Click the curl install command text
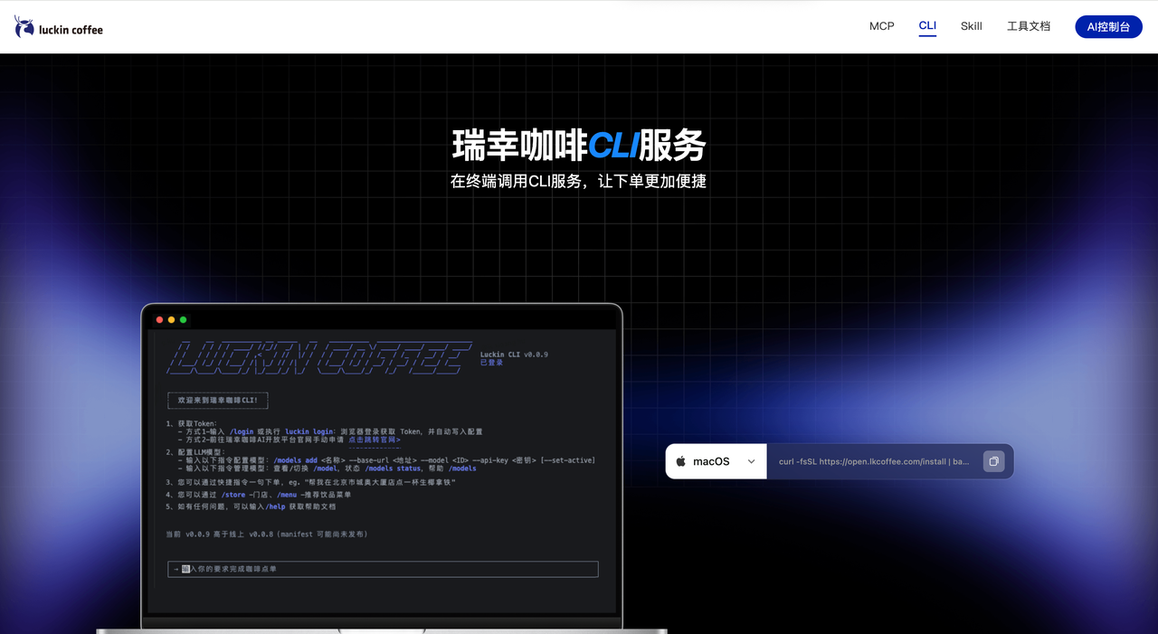This screenshot has width=1158, height=634. click(x=874, y=461)
